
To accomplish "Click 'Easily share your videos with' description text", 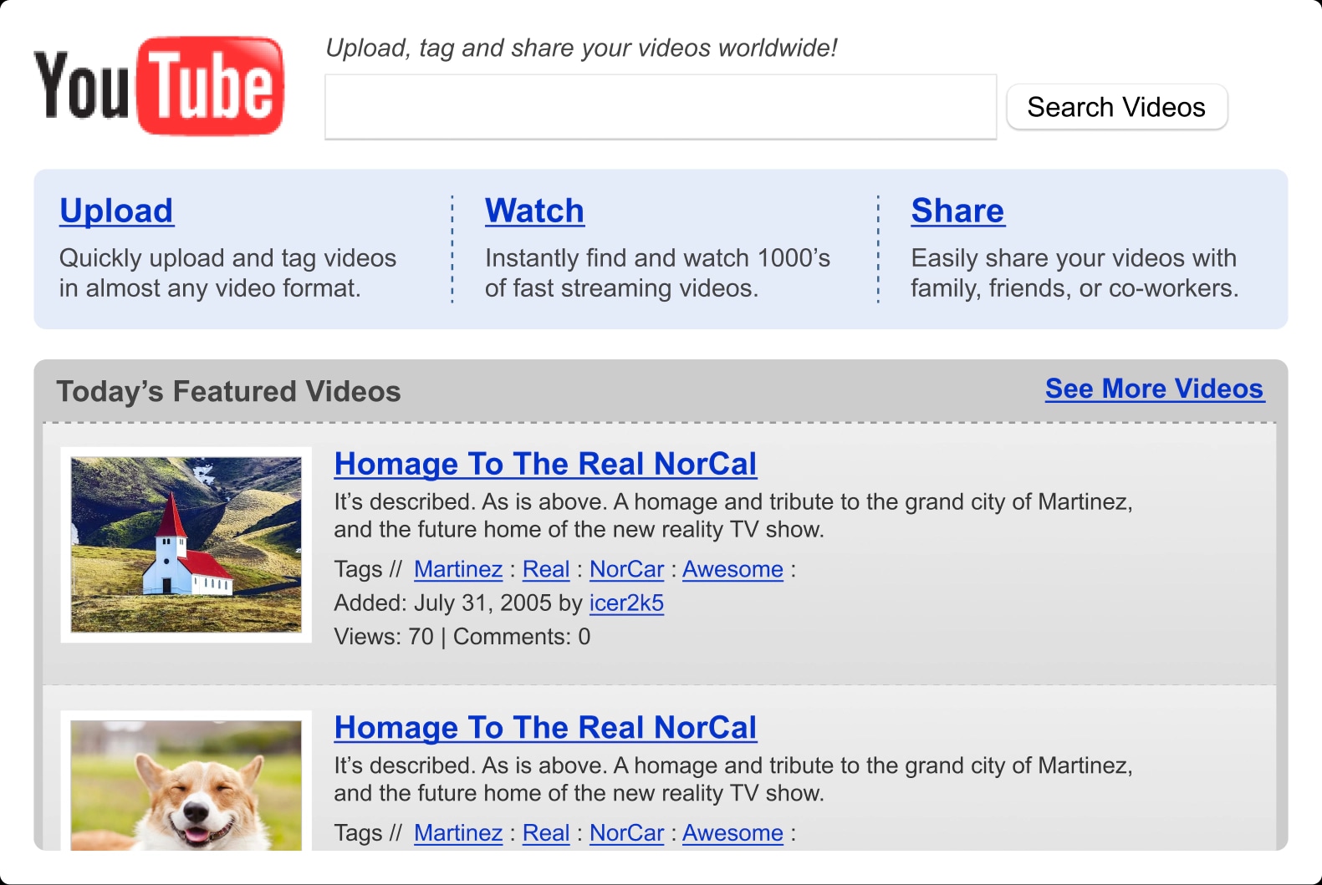I will tap(1074, 258).
